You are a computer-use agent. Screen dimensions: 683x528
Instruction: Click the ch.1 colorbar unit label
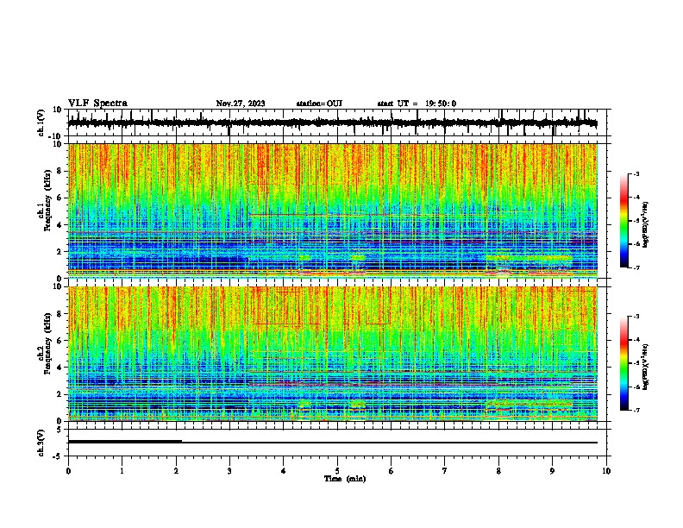pos(645,224)
